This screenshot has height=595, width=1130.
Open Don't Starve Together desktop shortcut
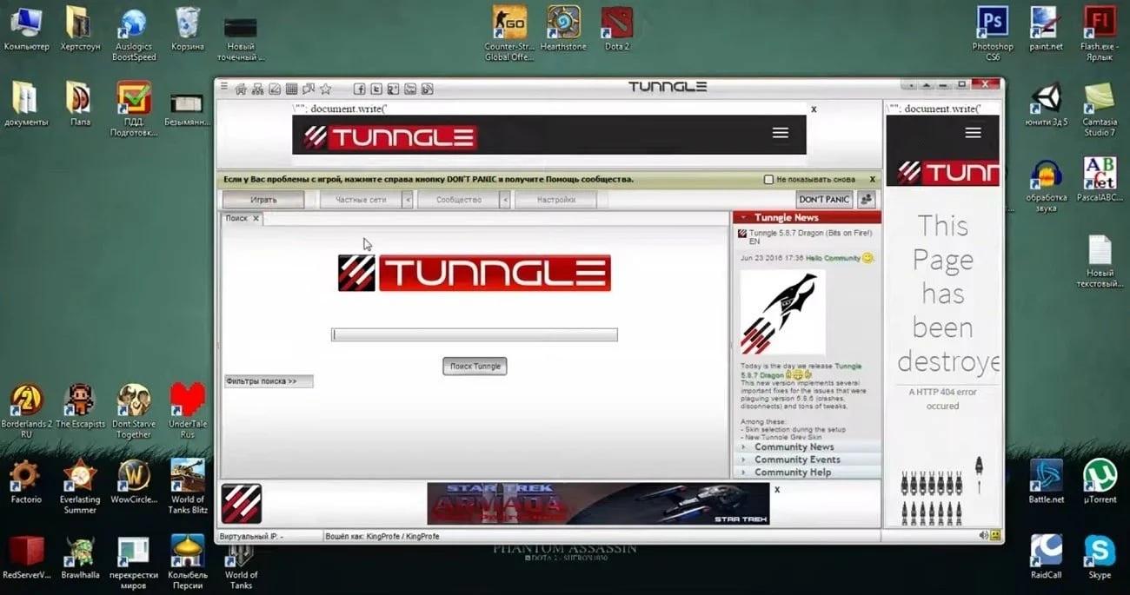tap(134, 412)
